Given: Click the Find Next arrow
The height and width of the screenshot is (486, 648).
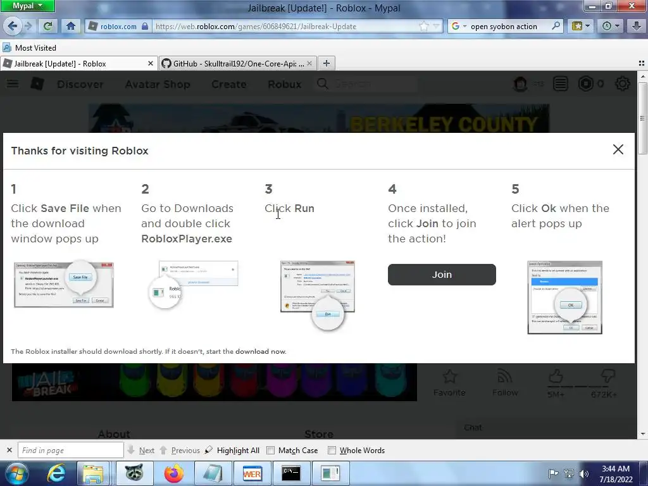Looking at the screenshot, I should point(131,450).
